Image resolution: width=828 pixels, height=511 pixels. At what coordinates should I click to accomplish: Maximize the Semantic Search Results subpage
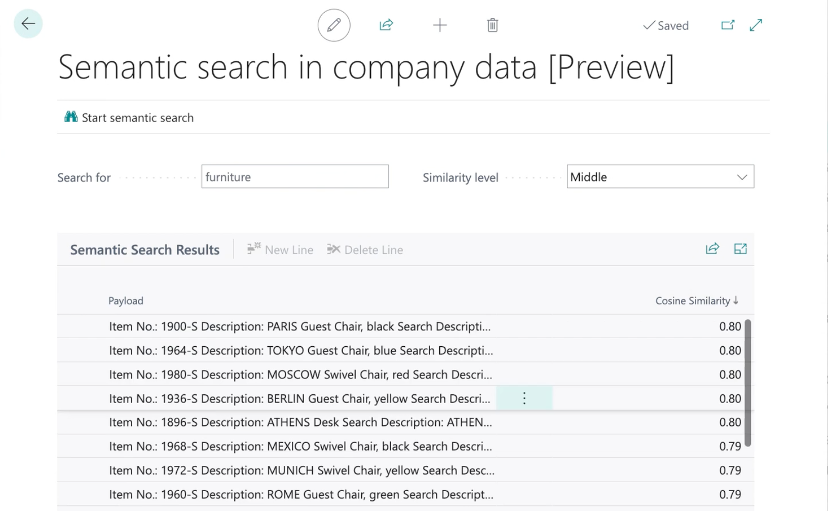tap(740, 249)
